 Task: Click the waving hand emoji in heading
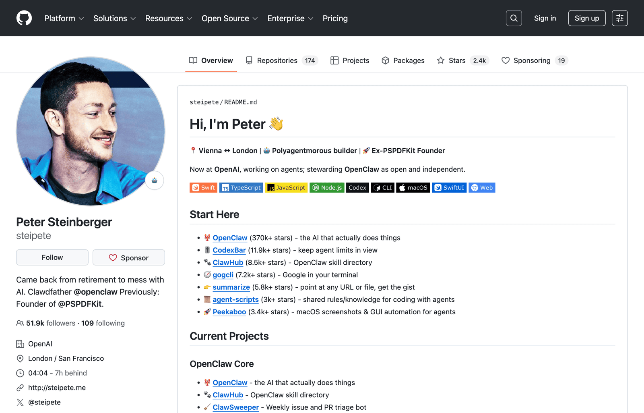(x=276, y=124)
